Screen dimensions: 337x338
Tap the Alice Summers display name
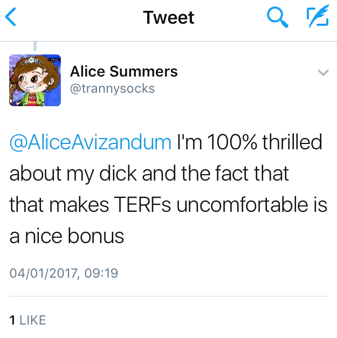pos(123,71)
